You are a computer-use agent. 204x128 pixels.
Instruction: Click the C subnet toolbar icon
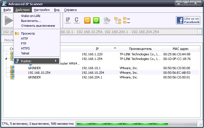(x=77, y=20)
